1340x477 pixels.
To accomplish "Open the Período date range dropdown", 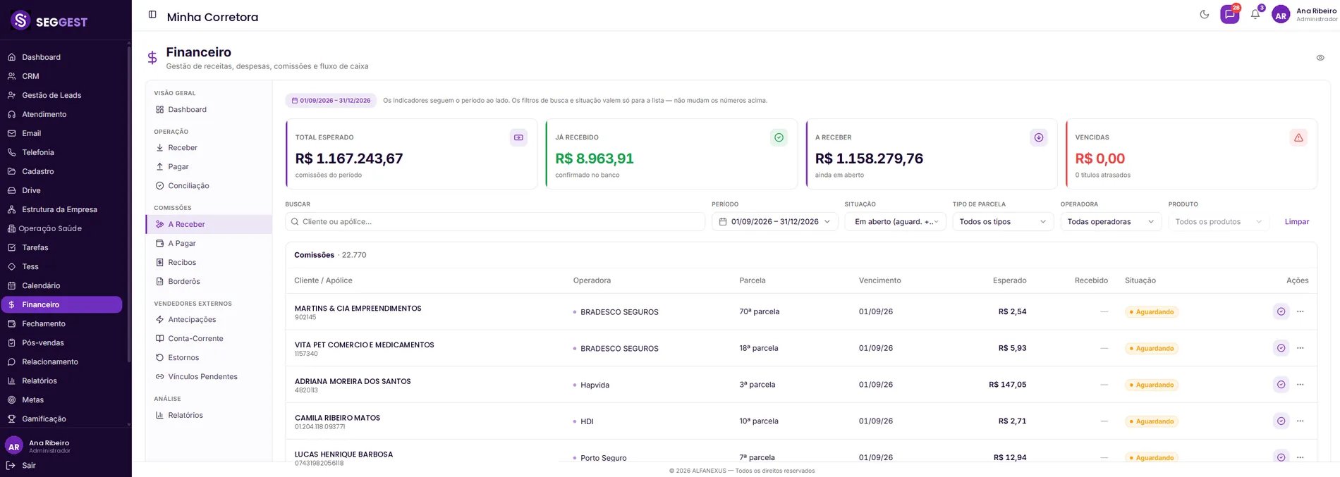I will (x=775, y=221).
